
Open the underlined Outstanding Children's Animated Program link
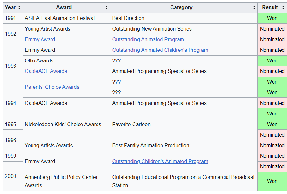click(160, 161)
